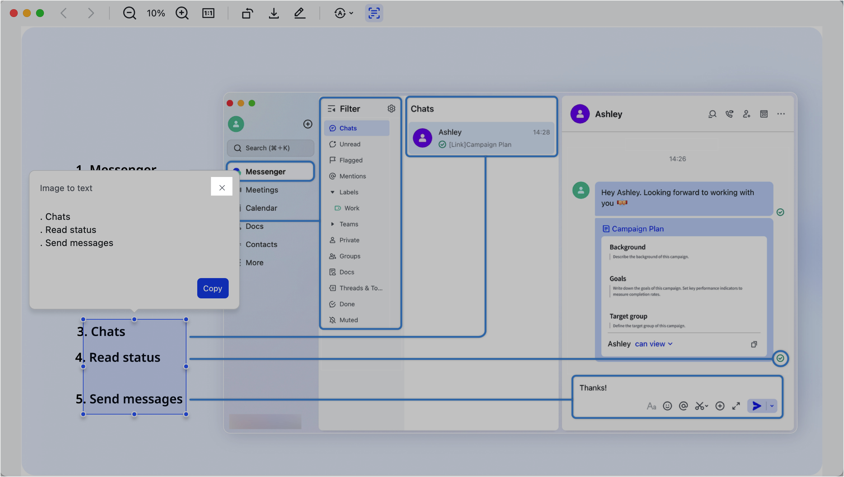Rotate the image with the rotate icon

247,13
